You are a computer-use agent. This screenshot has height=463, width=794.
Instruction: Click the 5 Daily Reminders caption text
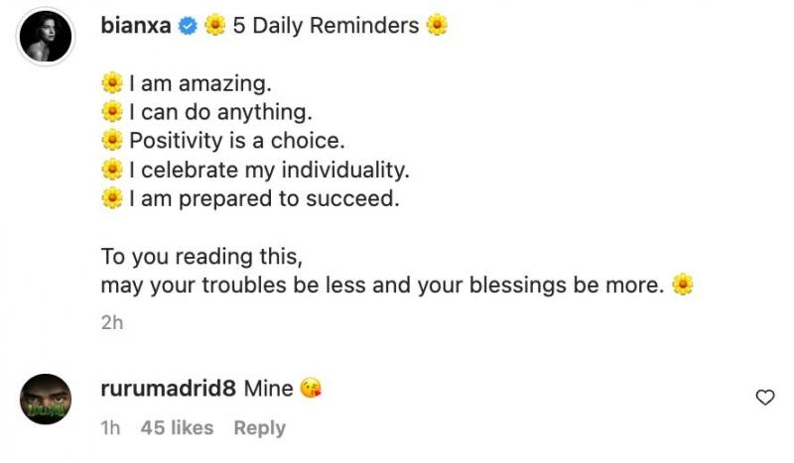point(326,26)
